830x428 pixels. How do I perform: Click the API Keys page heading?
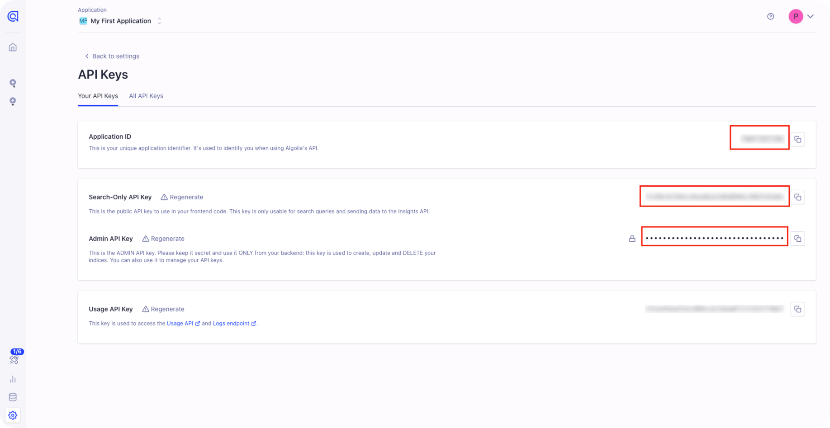[103, 75]
